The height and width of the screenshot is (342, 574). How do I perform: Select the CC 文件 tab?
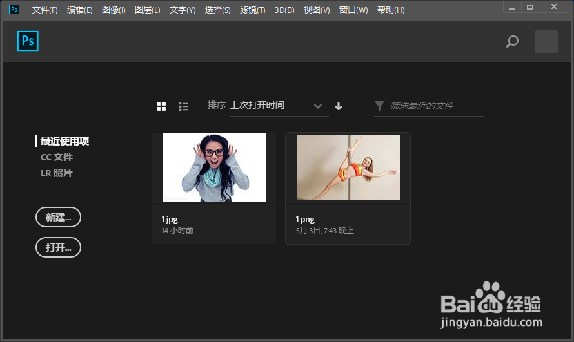pos(57,157)
